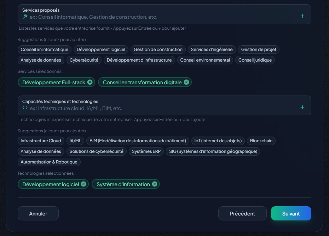Remove Conseil en transformation digitale tag
329x236 pixels.
point(186,82)
